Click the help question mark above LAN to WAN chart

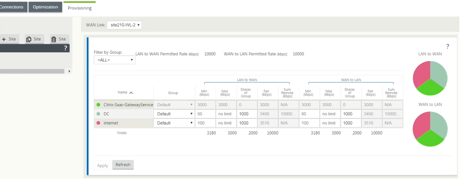[x=448, y=46]
